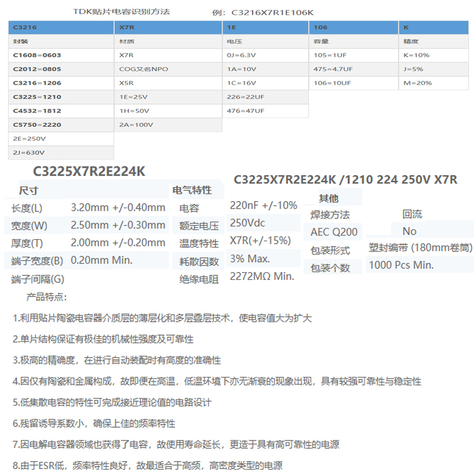Click the 0J=6.3V cell

[x=266, y=55]
